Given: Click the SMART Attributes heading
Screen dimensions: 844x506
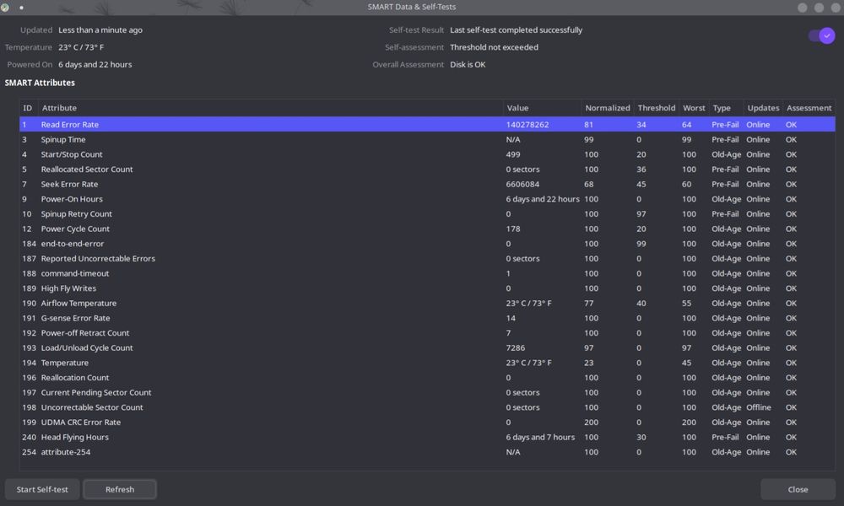Looking at the screenshot, I should [x=40, y=83].
